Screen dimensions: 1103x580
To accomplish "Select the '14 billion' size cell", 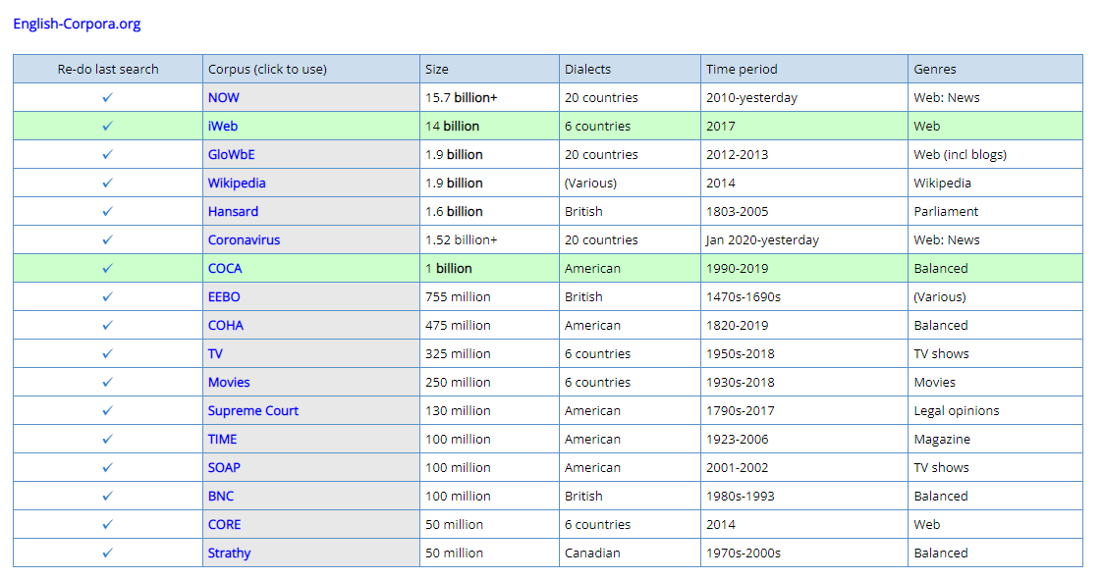I will coord(489,126).
